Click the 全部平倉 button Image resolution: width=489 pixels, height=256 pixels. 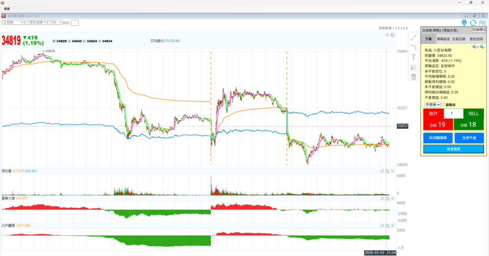point(469,138)
